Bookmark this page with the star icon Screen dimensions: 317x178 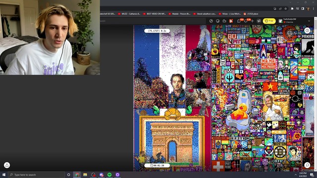click(x=285, y=9)
